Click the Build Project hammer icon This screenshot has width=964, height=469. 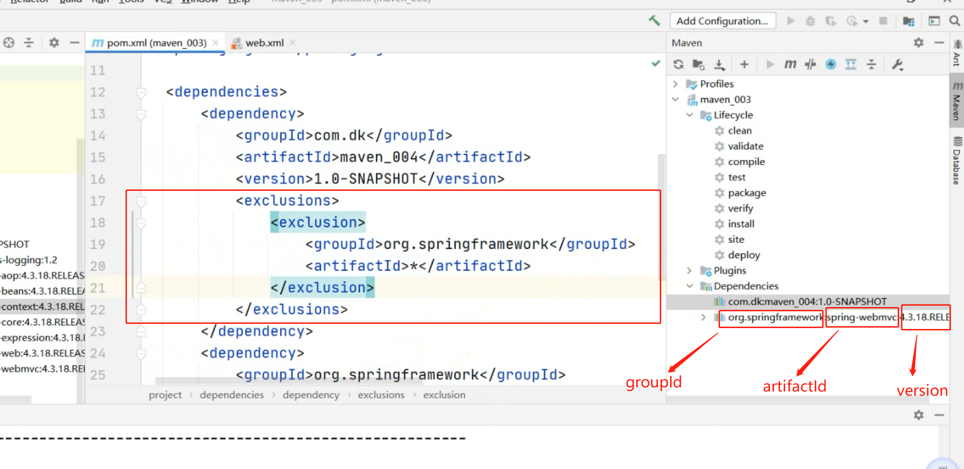tap(654, 21)
